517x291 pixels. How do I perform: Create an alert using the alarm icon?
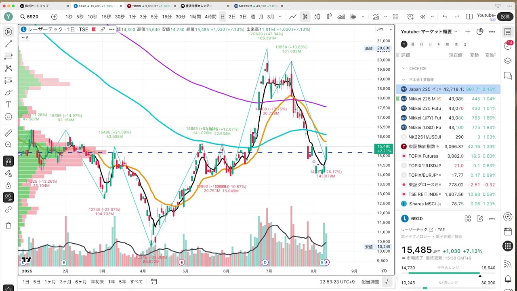coord(411,17)
